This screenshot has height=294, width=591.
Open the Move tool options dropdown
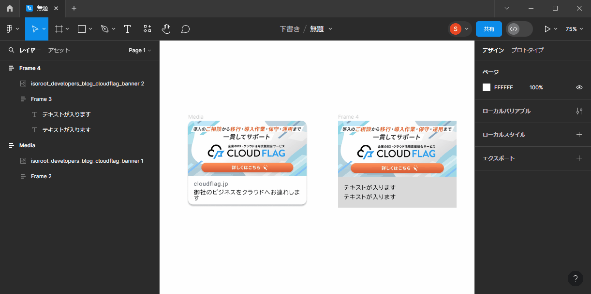(44, 29)
